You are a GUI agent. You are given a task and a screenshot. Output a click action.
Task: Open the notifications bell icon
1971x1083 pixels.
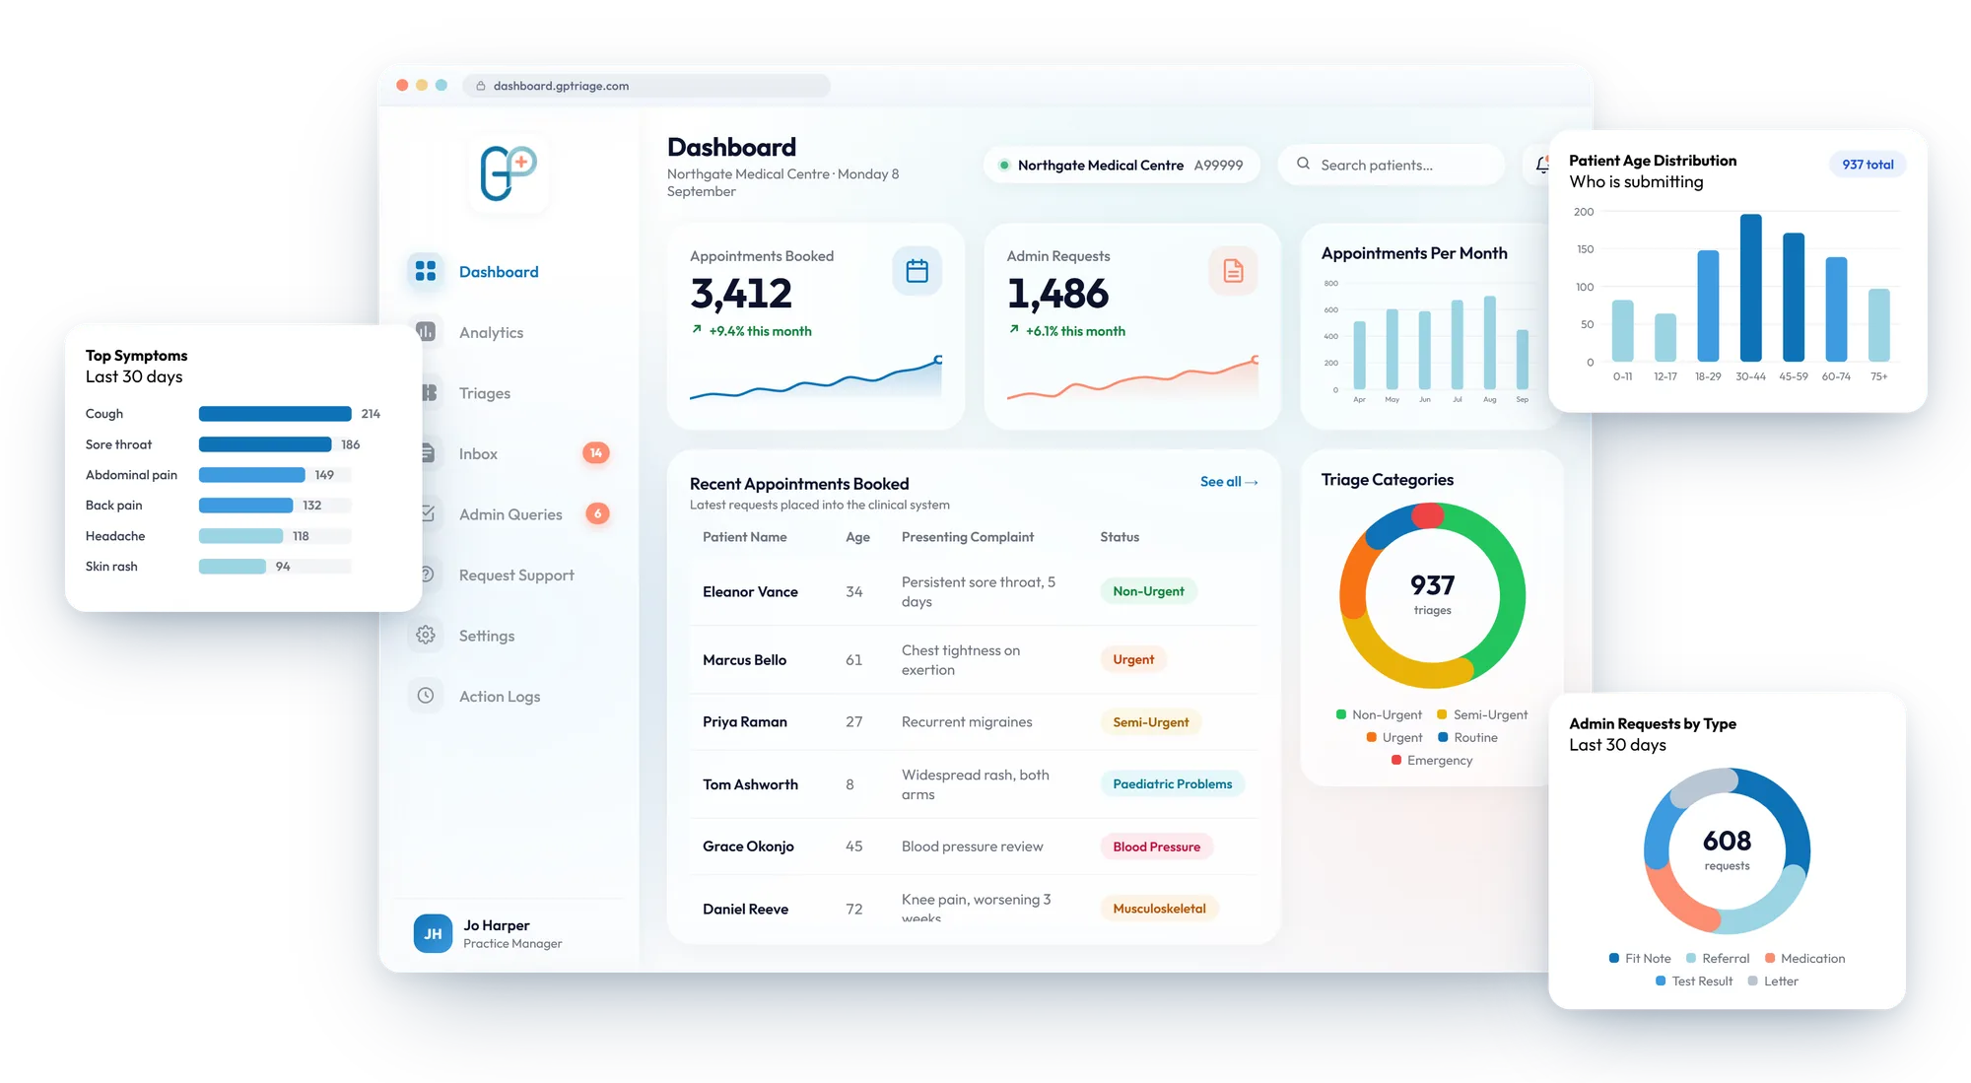[1542, 165]
